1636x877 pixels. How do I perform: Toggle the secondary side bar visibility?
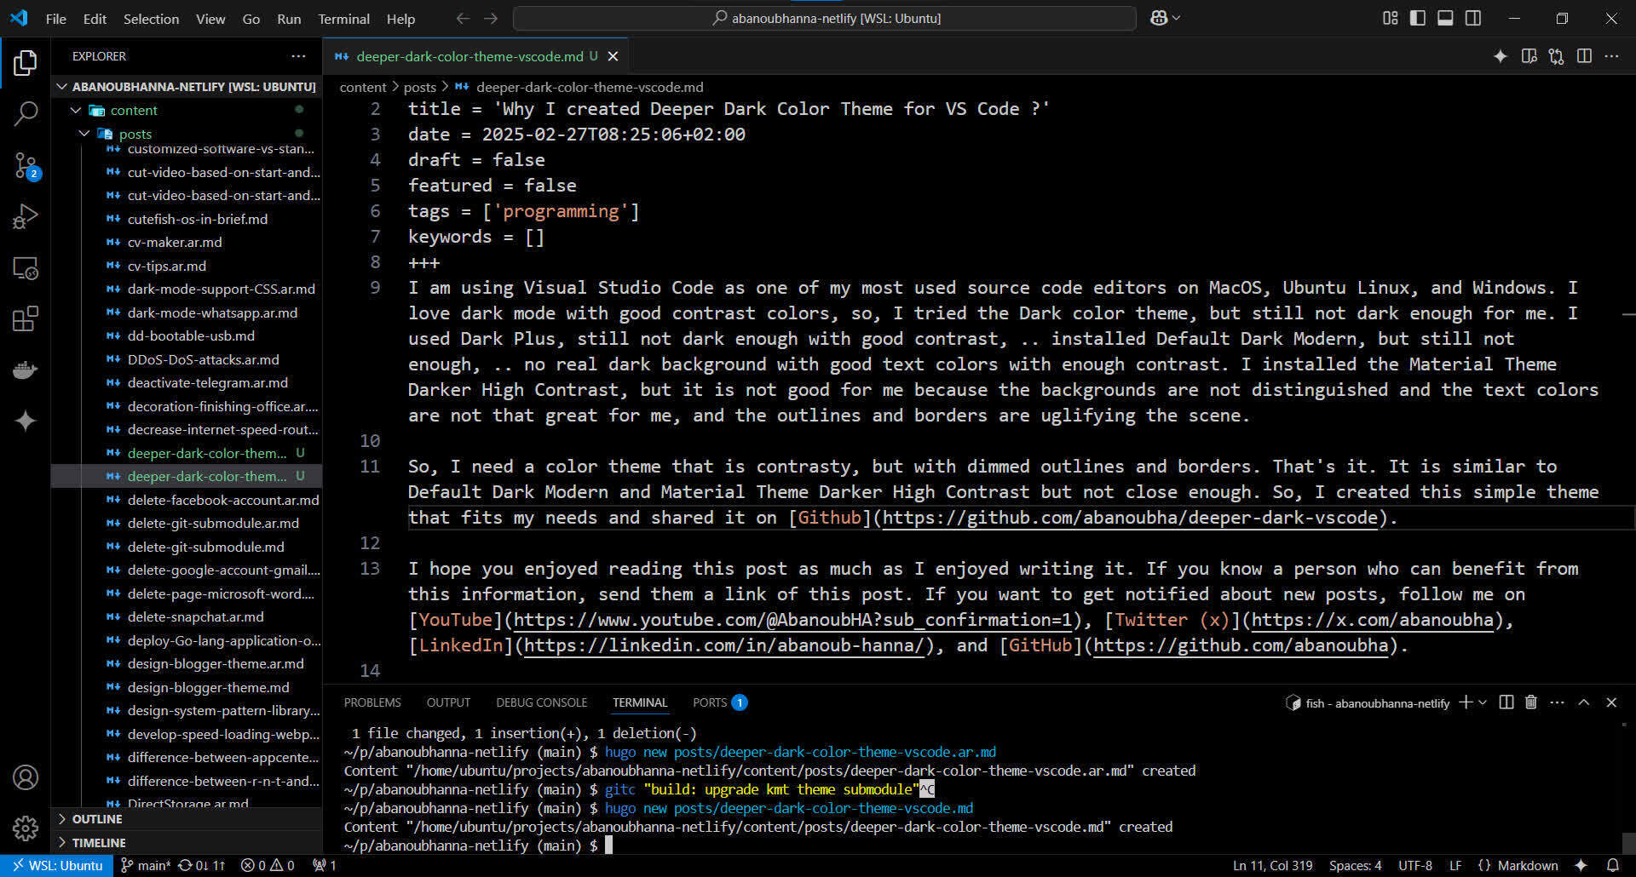click(x=1473, y=18)
